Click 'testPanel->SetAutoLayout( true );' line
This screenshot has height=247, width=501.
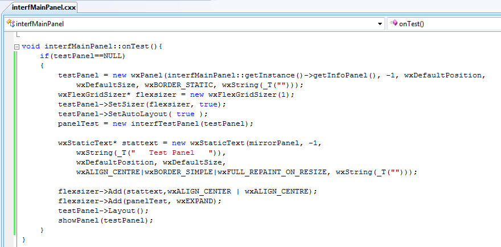pos(133,114)
